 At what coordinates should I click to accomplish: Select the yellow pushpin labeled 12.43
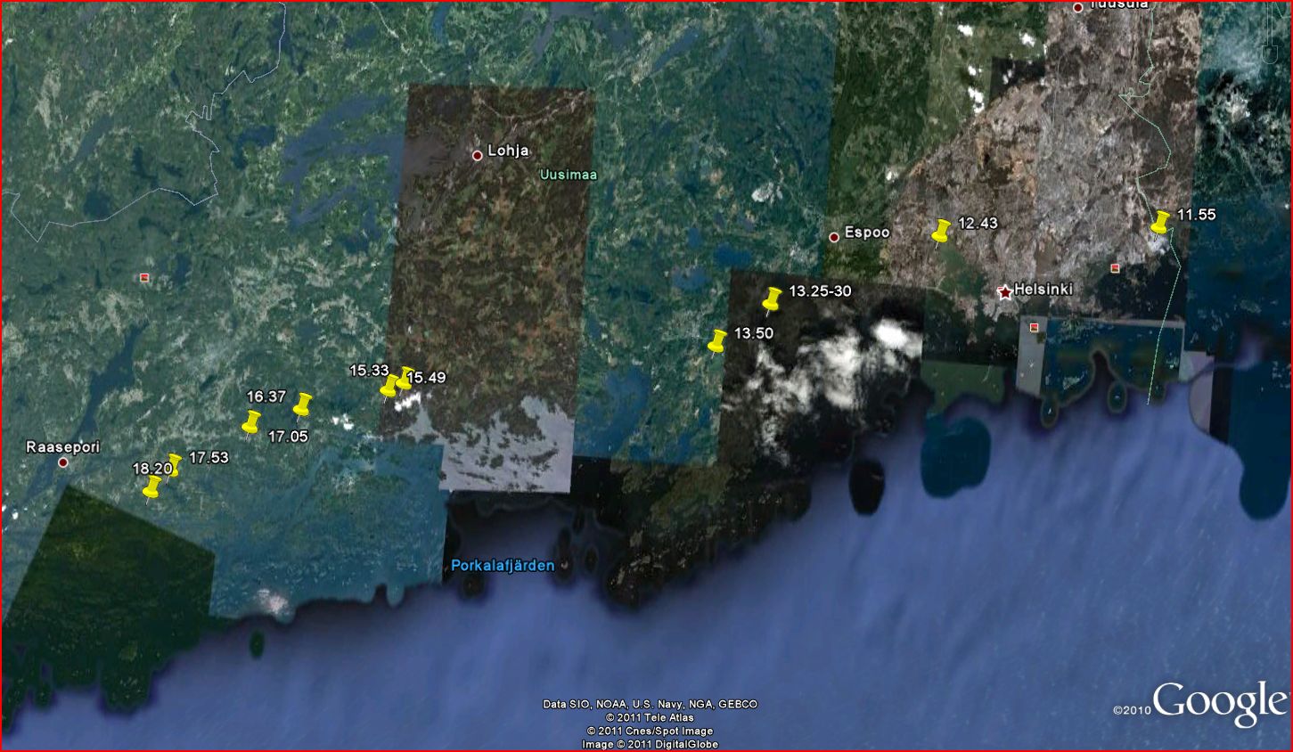(x=940, y=232)
